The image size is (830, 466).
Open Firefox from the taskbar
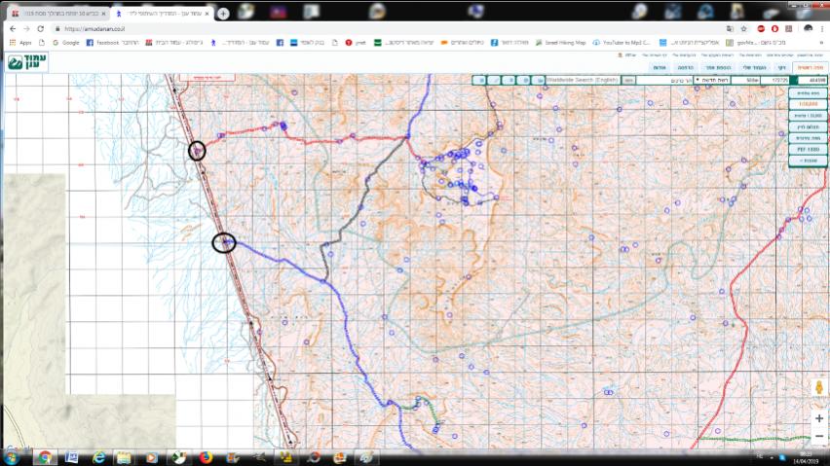click(206, 456)
